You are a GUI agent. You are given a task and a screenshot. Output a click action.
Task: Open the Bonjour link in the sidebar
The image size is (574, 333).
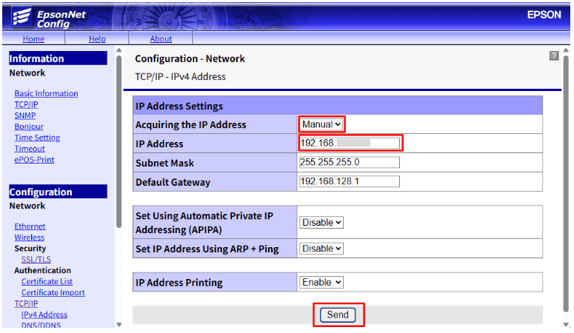tap(29, 127)
